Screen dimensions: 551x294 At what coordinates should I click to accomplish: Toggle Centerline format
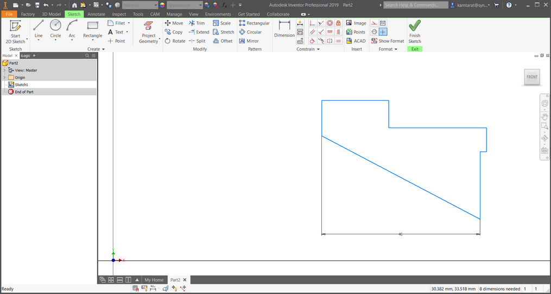click(x=374, y=32)
